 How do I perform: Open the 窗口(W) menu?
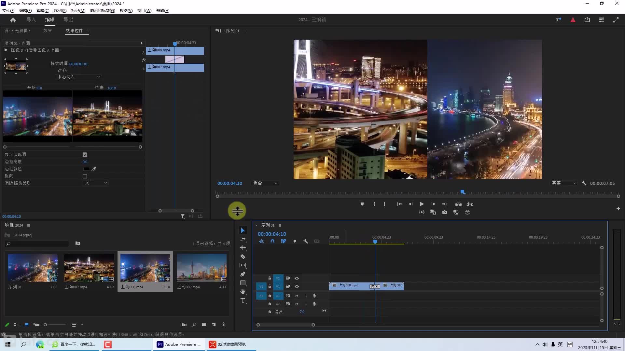click(144, 11)
